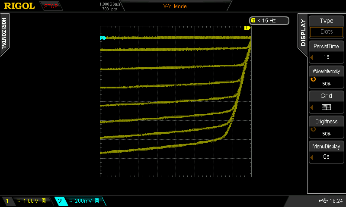Expand the Grid option arrow
Screen dimensions: 346x207
pos(311,107)
